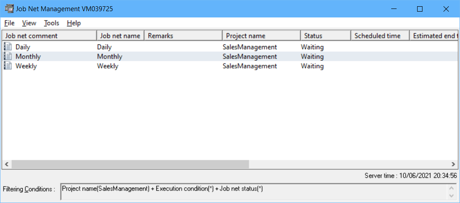This screenshot has width=460, height=203.
Task: Click the Job Net Management title bar icon
Action: [8, 9]
